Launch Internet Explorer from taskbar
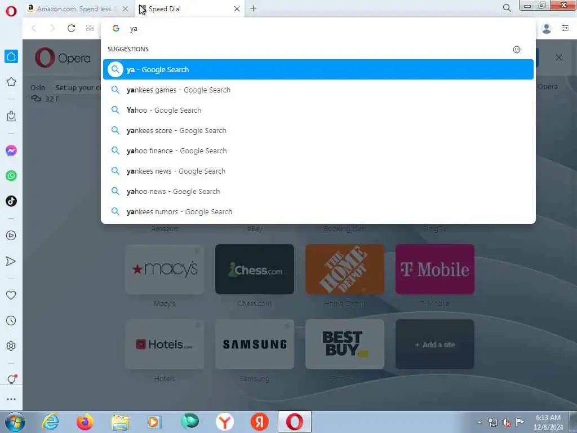This screenshot has width=577, height=433. pyautogui.click(x=50, y=422)
